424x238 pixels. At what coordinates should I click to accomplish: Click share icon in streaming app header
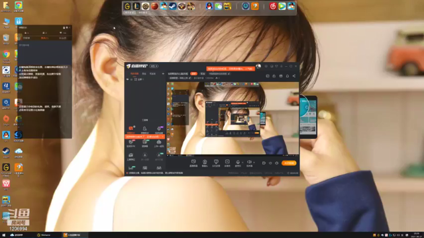[x=294, y=76]
